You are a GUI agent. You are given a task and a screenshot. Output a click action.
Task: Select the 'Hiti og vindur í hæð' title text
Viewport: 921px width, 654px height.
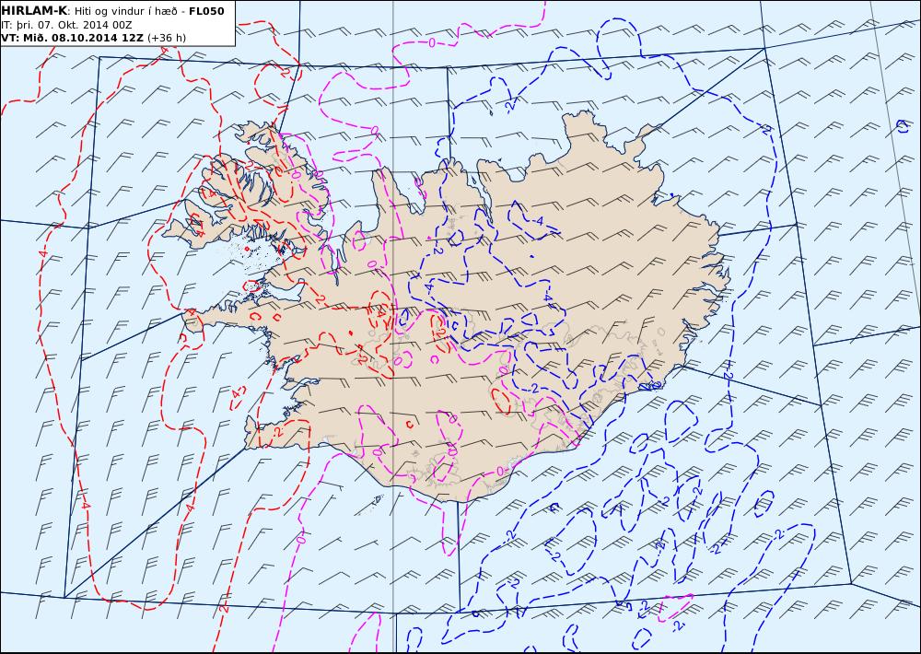pos(125,11)
